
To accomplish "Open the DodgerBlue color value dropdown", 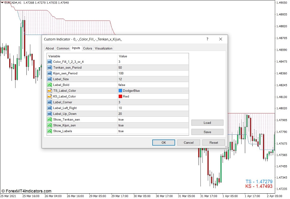I will pyautogui.click(x=153, y=91).
